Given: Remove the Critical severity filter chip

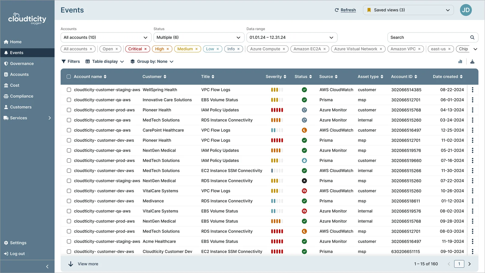Looking at the screenshot, I should [145, 49].
